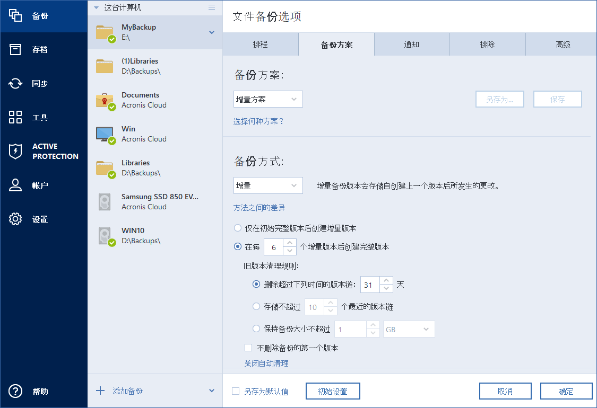Check 不删除备份的第一个版本 checkbox
This screenshot has width=597, height=408.
tap(248, 348)
